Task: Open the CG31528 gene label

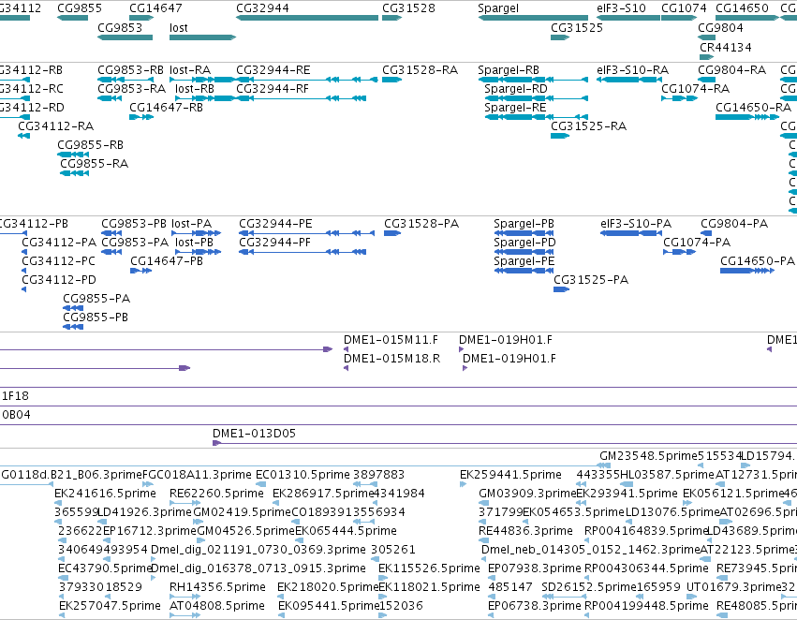Action: click(408, 8)
